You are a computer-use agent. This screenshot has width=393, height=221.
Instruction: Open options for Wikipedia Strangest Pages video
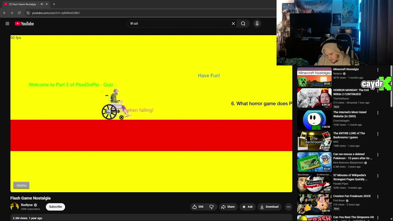(378, 176)
